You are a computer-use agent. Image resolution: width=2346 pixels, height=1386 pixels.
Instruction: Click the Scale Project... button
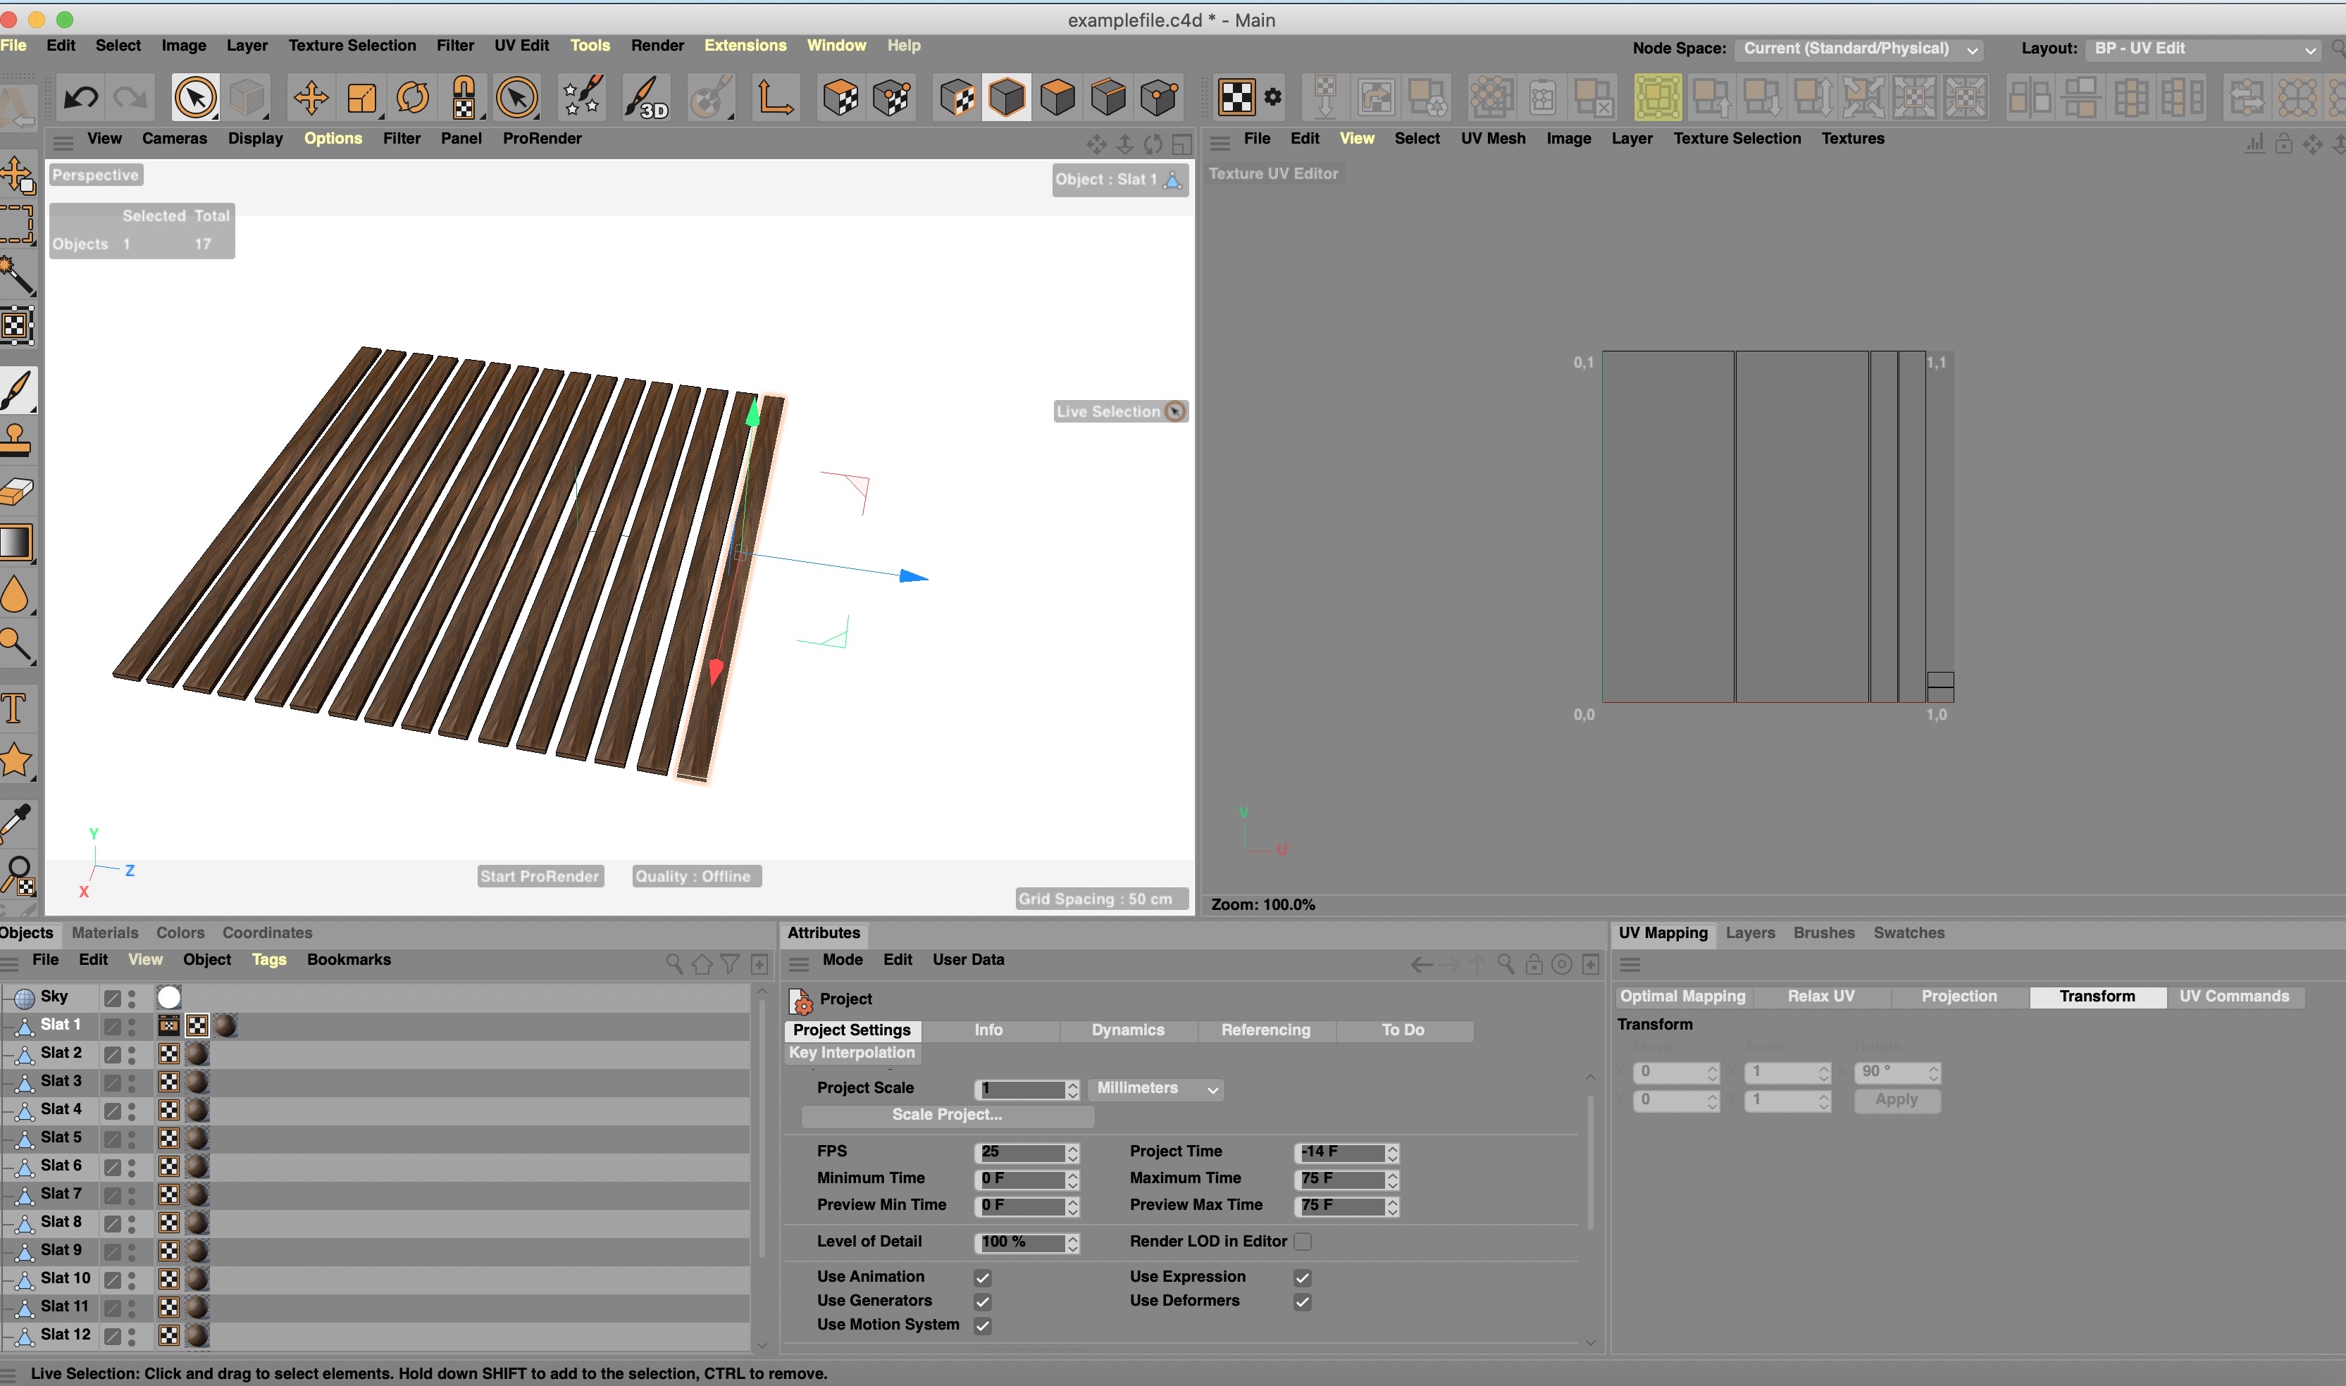(946, 1115)
